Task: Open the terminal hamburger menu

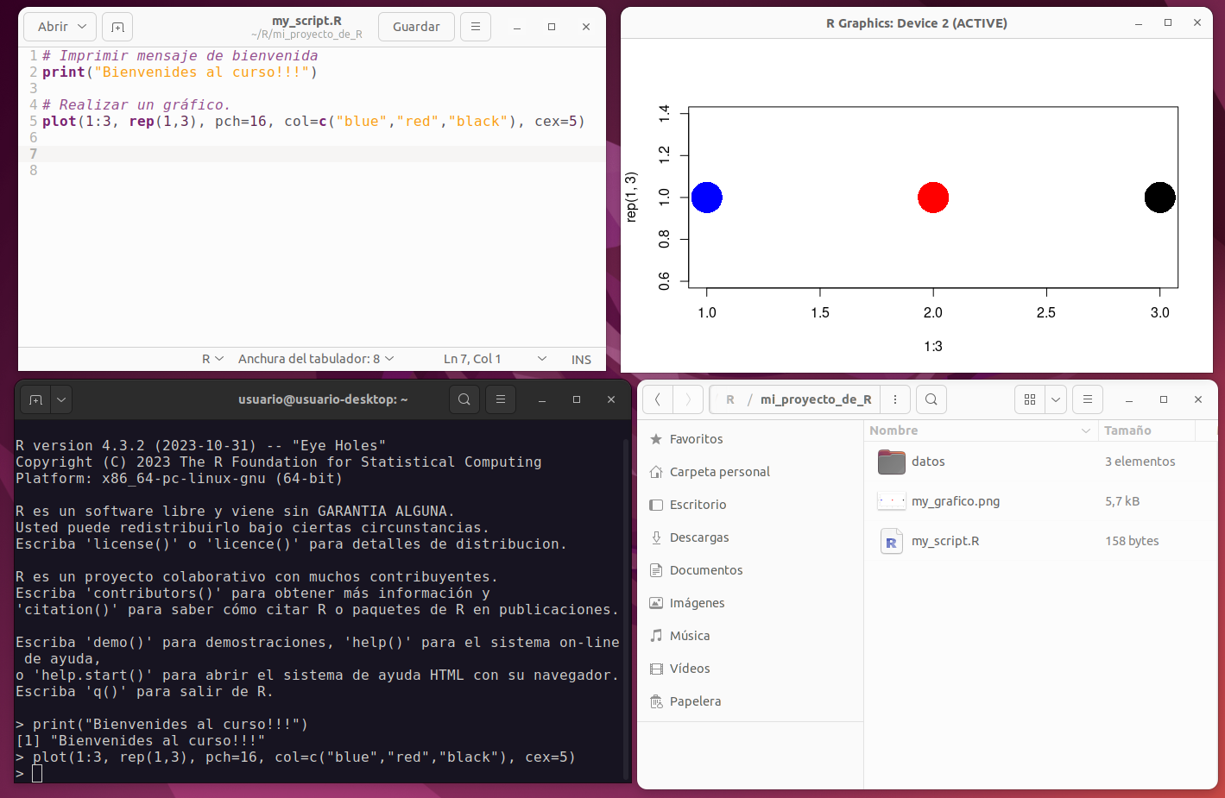Action: (501, 399)
